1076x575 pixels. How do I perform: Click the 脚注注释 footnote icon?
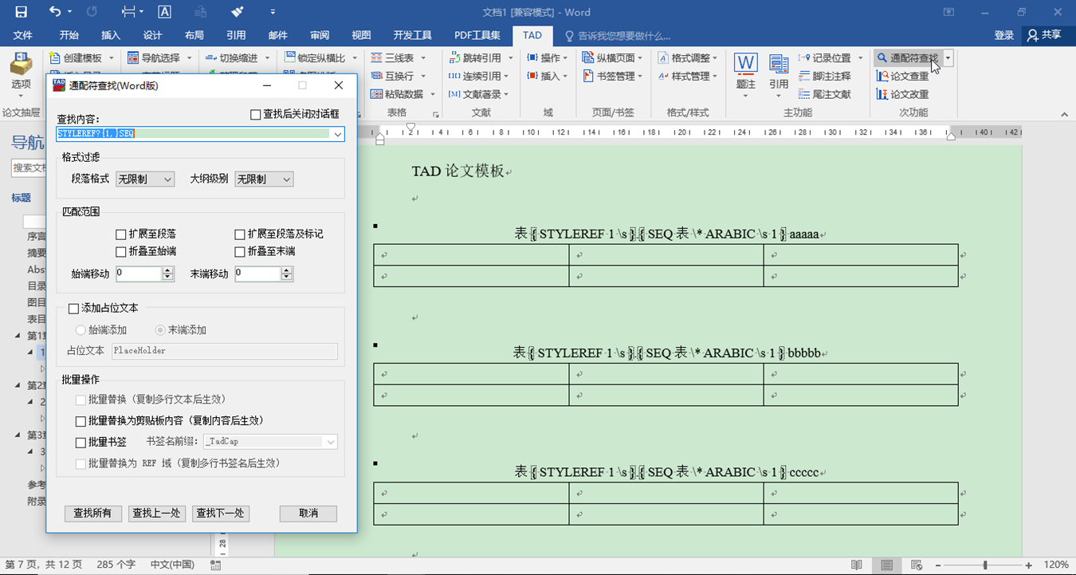[x=804, y=76]
